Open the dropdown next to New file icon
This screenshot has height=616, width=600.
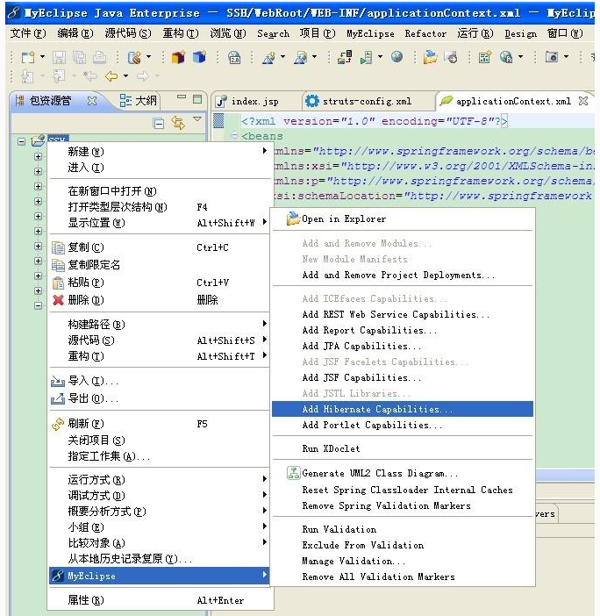point(42,57)
